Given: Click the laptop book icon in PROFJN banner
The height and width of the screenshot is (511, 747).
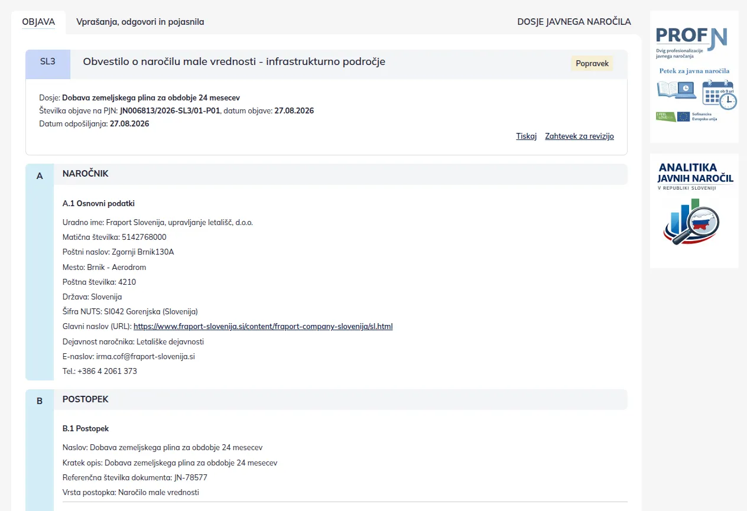Looking at the screenshot, I should click(x=677, y=91).
